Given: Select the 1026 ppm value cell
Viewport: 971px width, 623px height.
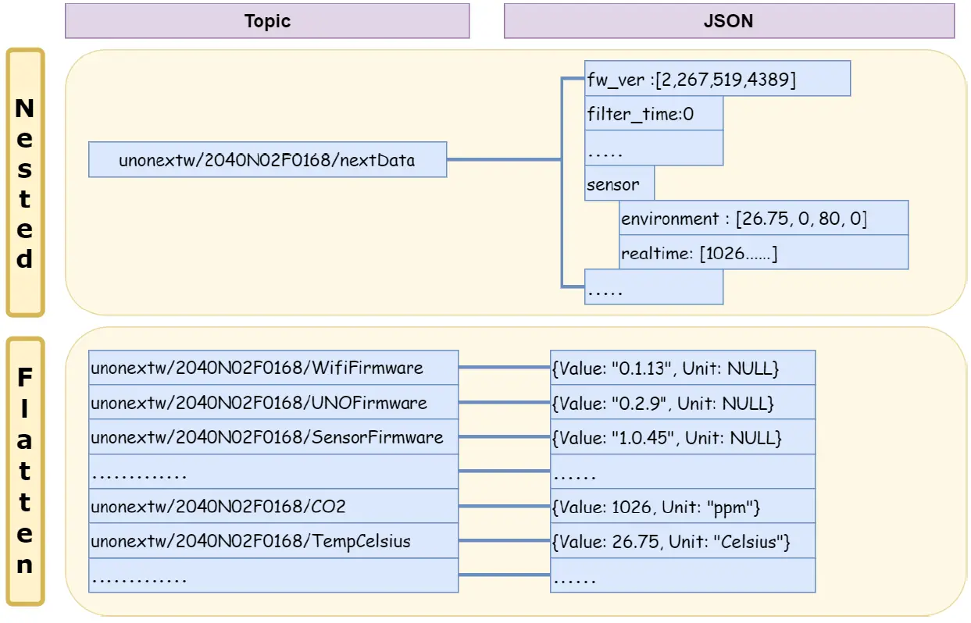Looking at the screenshot, I should pos(682,507).
